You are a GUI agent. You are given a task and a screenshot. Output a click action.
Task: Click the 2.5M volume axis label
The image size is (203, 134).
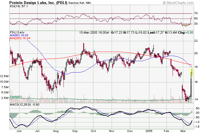click(5, 98)
